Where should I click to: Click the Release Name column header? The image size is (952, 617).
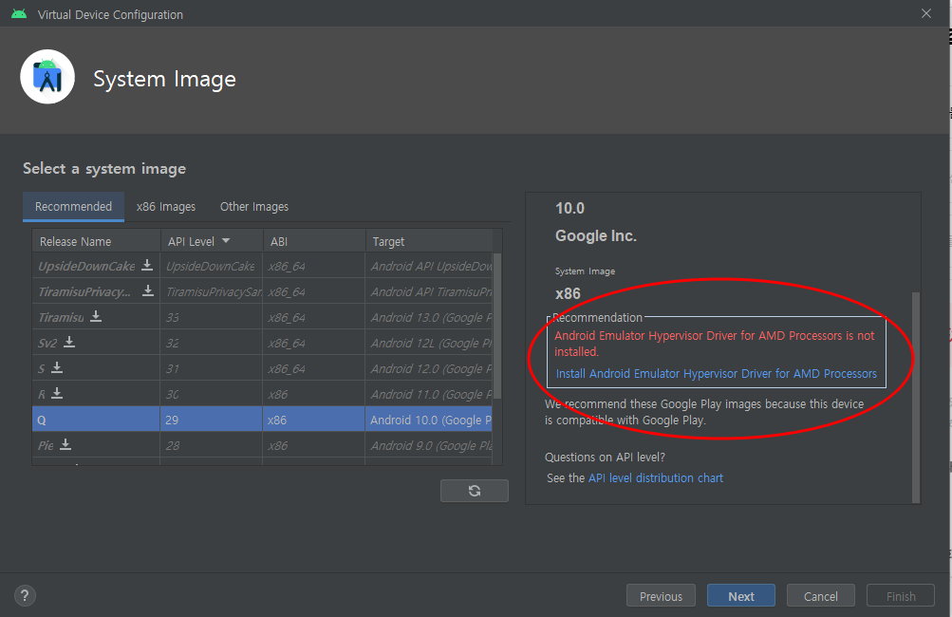96,241
